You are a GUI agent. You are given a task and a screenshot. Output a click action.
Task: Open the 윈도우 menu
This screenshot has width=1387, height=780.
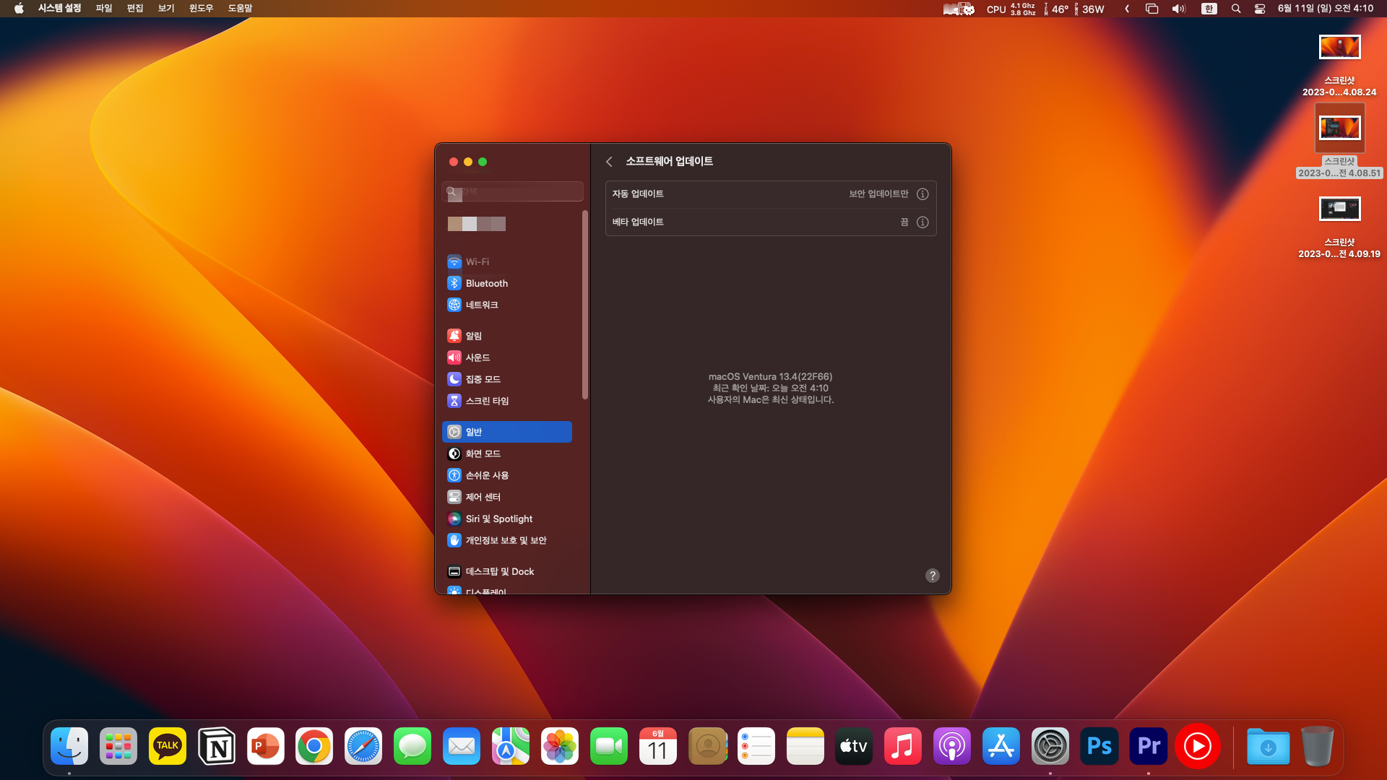tap(201, 9)
